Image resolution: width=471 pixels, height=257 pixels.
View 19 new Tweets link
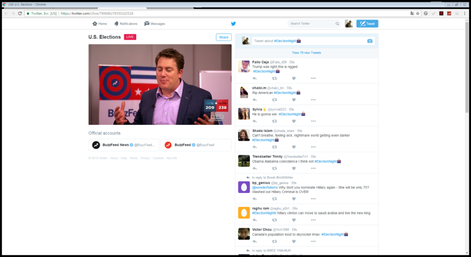(x=306, y=53)
